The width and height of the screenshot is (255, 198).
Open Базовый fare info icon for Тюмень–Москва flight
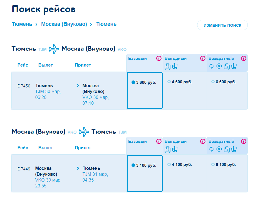coord(159,58)
